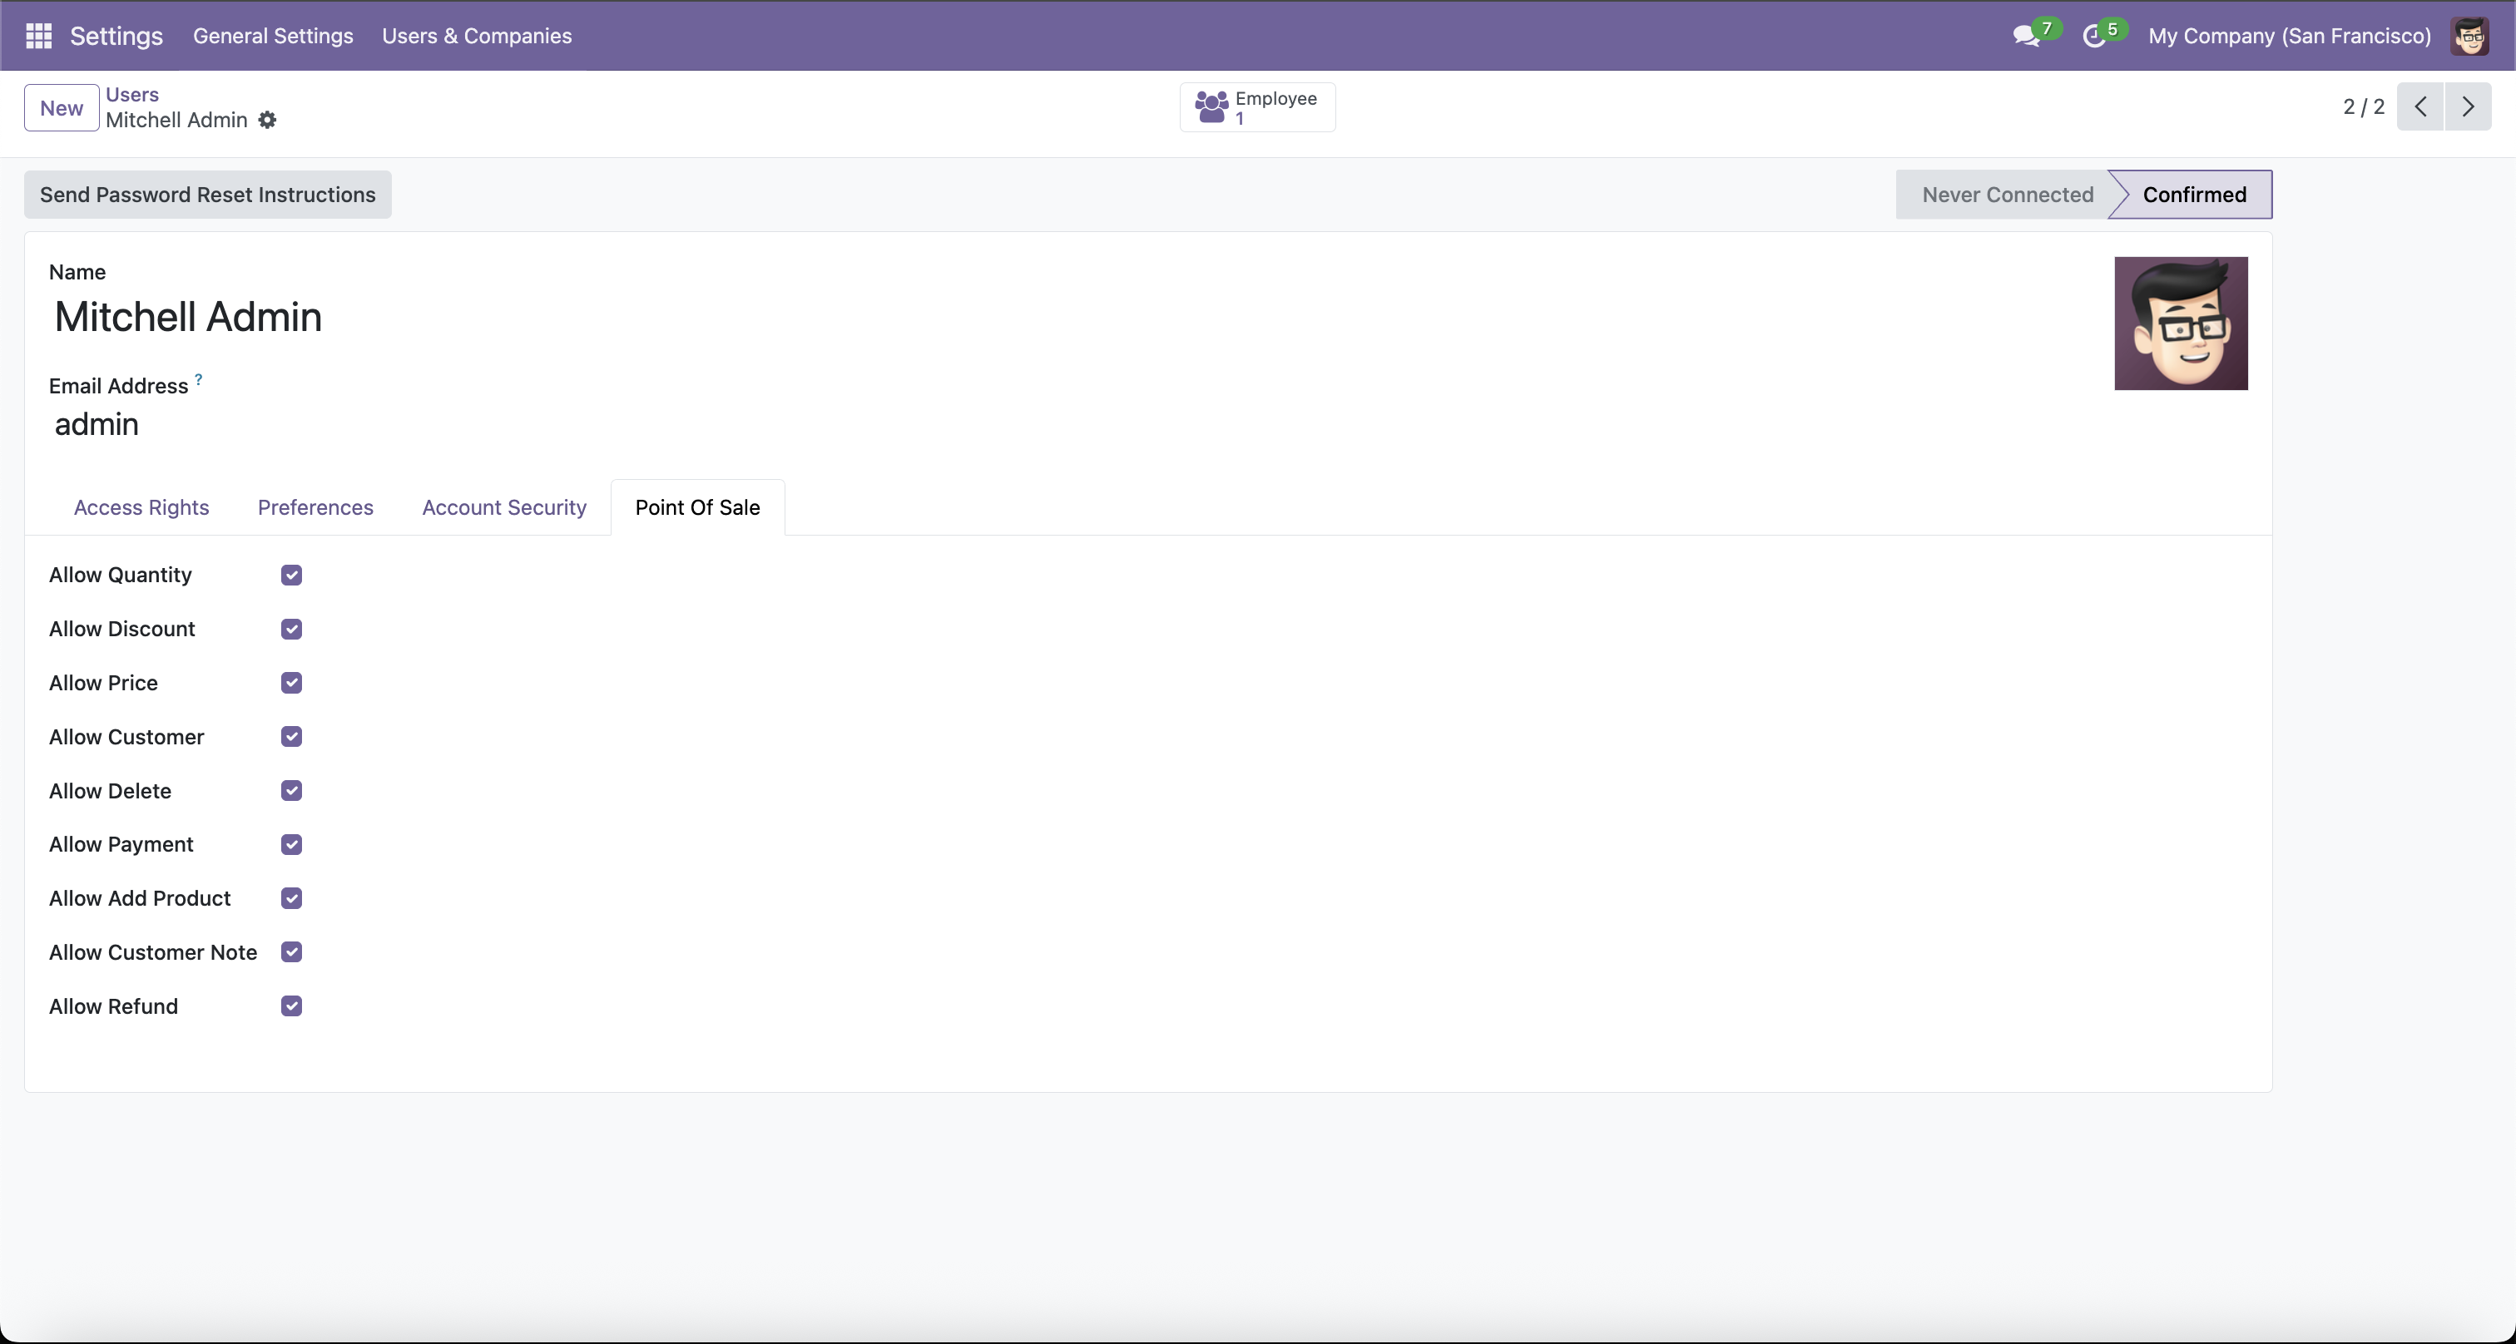Viewport: 2516px width, 1344px height.
Task: Click the Allow Refund label
Action: tap(113, 1006)
